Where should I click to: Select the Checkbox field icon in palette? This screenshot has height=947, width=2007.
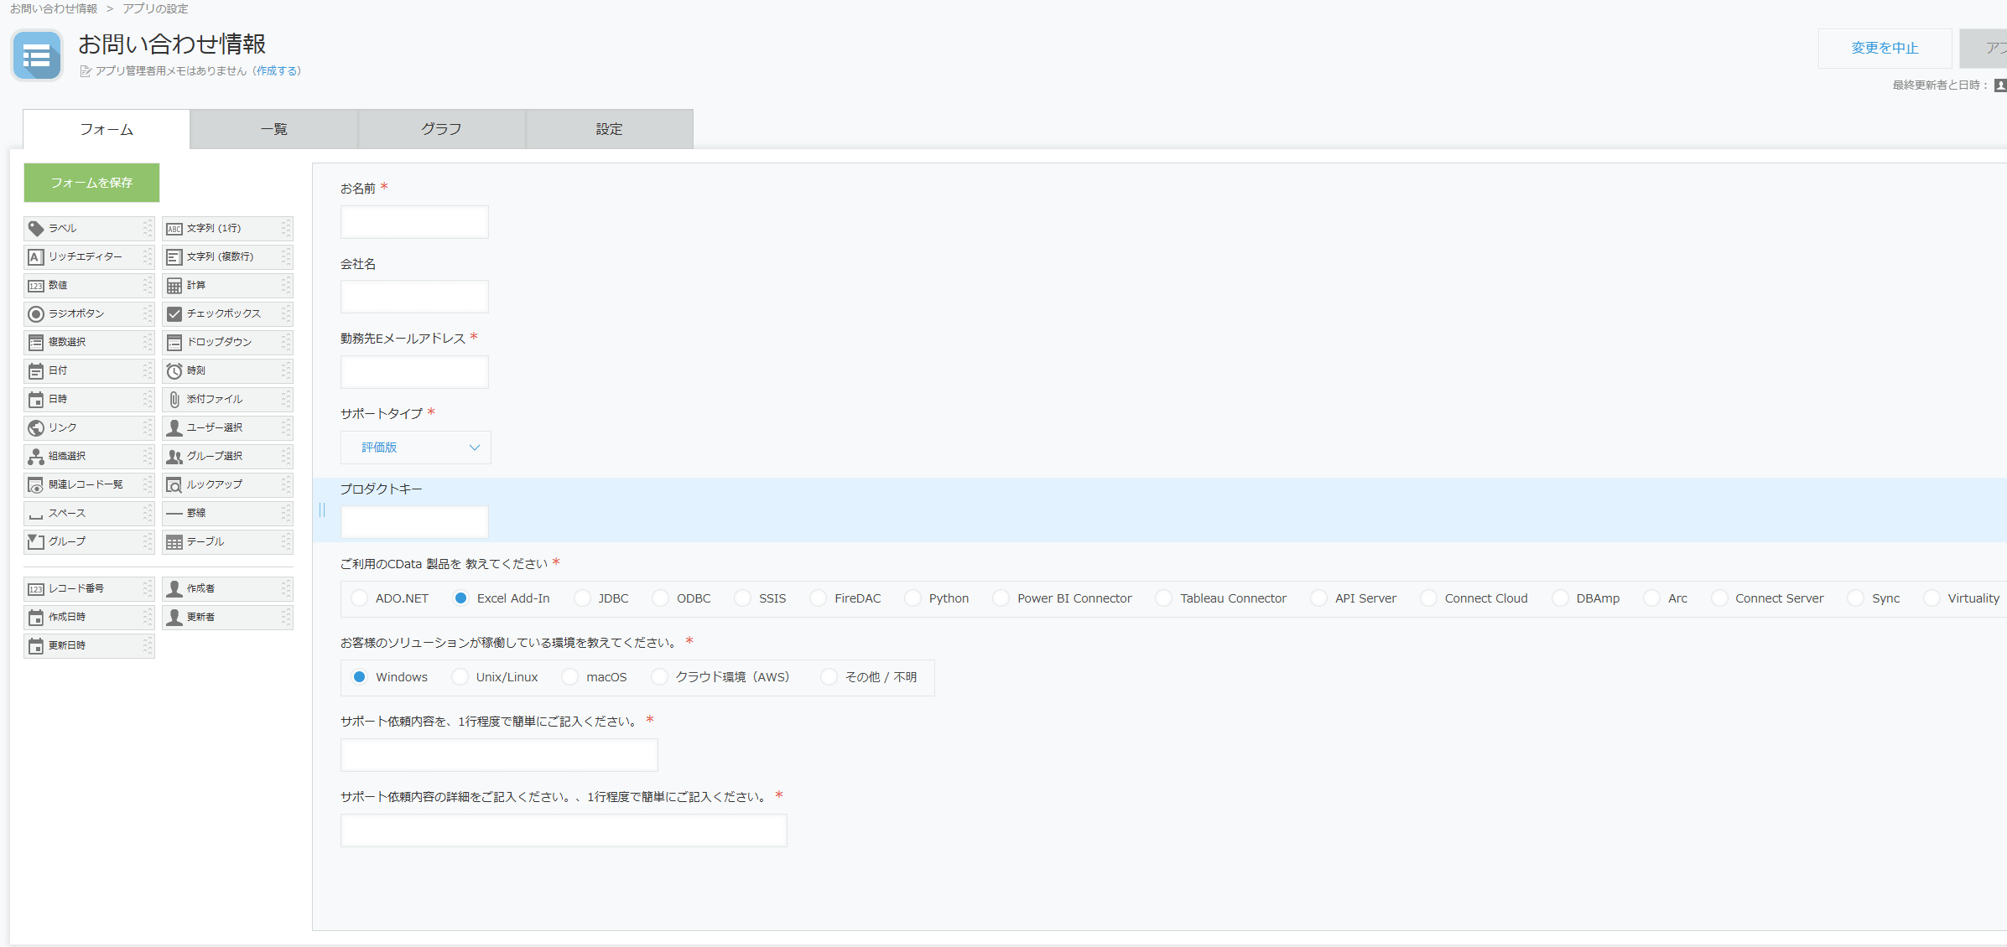pos(174,313)
